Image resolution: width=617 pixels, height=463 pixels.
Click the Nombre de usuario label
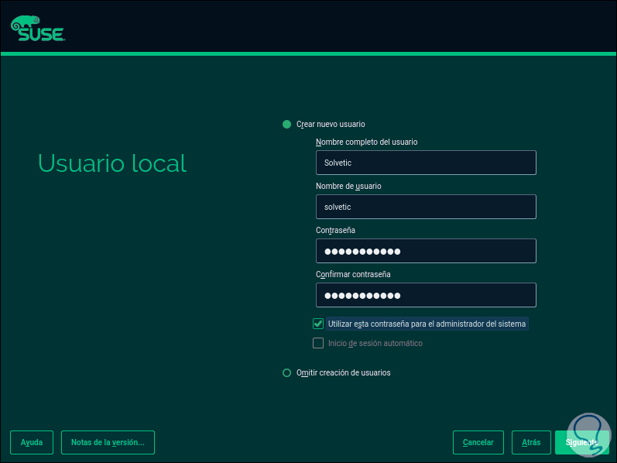(348, 187)
